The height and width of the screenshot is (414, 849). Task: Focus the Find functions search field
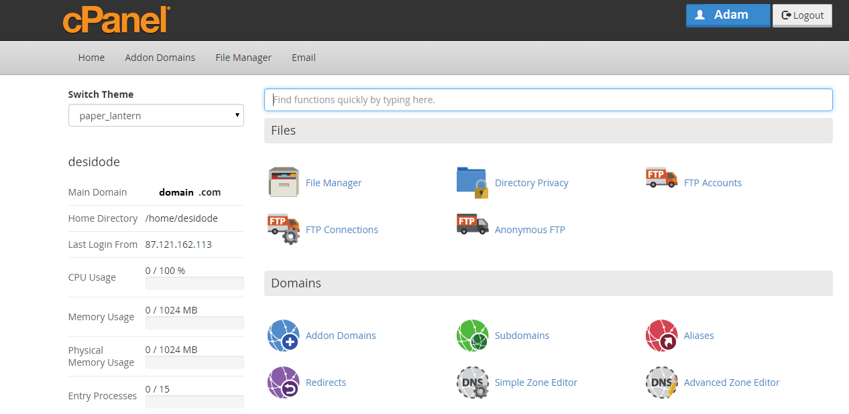pyautogui.click(x=549, y=100)
